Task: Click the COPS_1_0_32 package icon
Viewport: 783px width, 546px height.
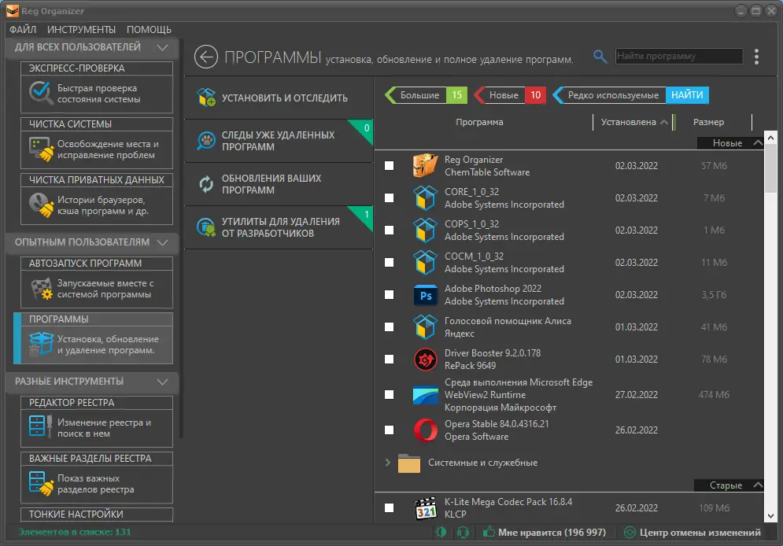Action: pos(426,230)
